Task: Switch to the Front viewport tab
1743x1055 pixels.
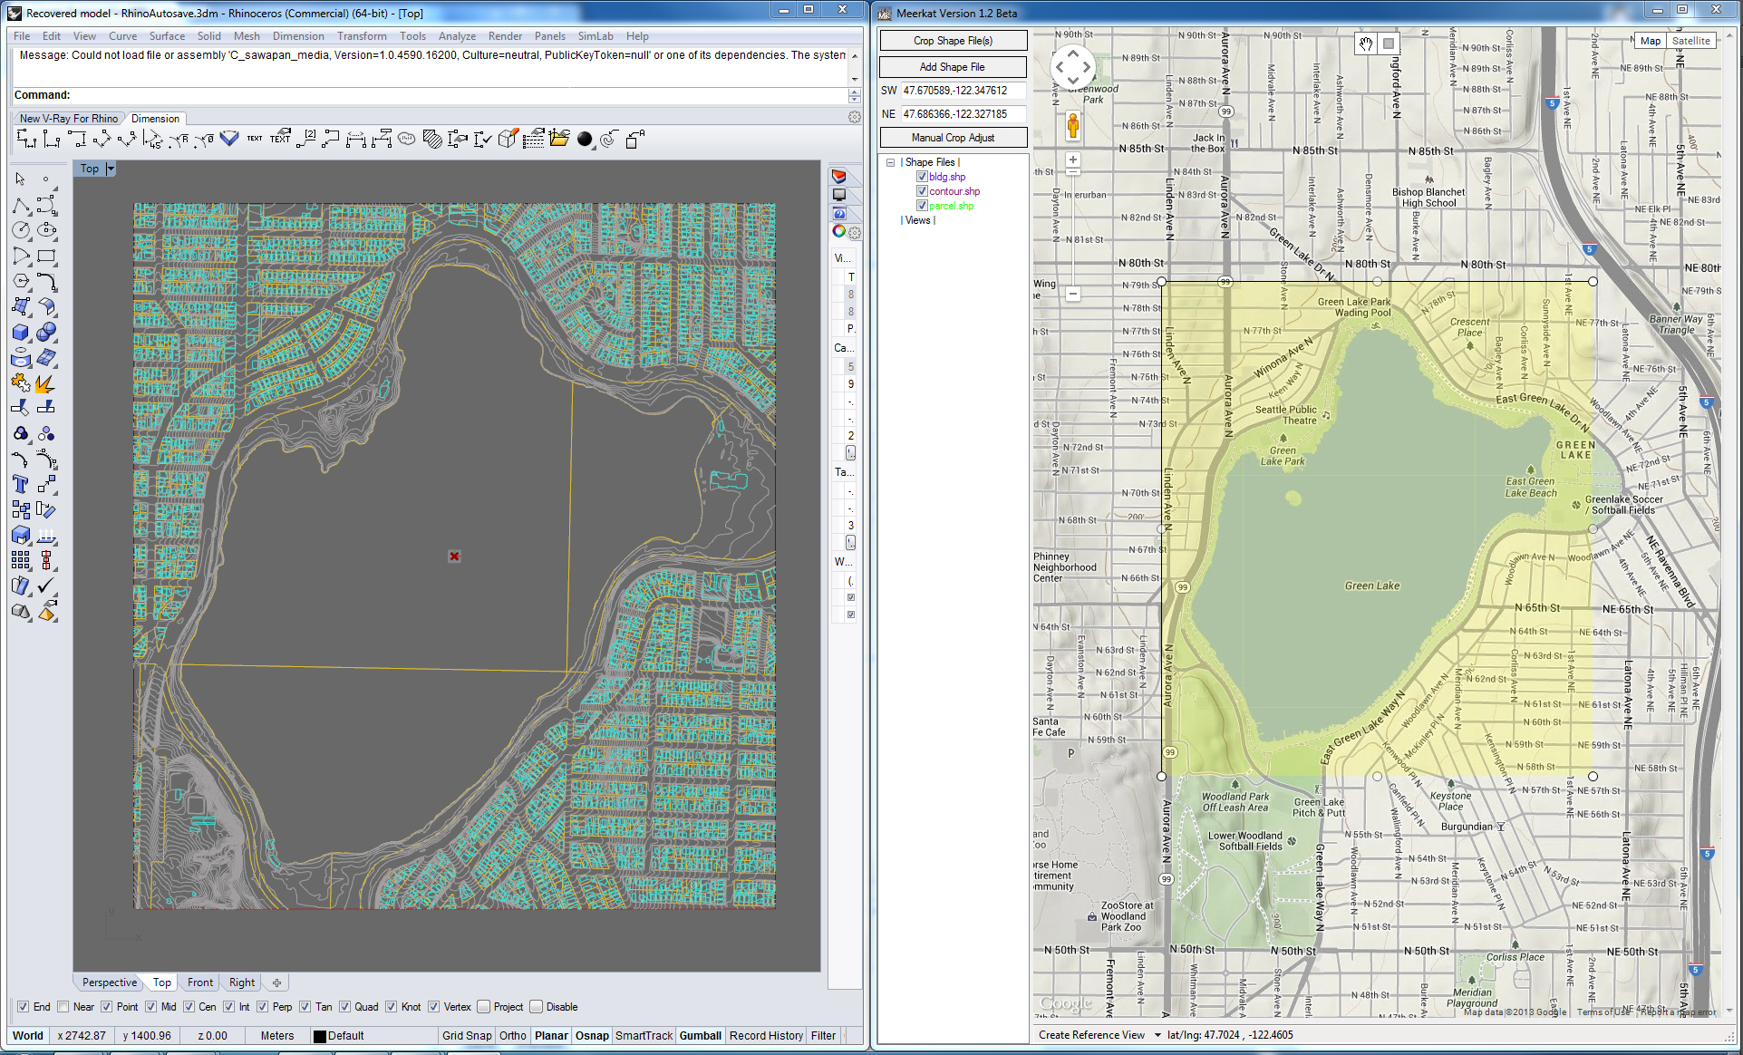Action: [x=200, y=982]
